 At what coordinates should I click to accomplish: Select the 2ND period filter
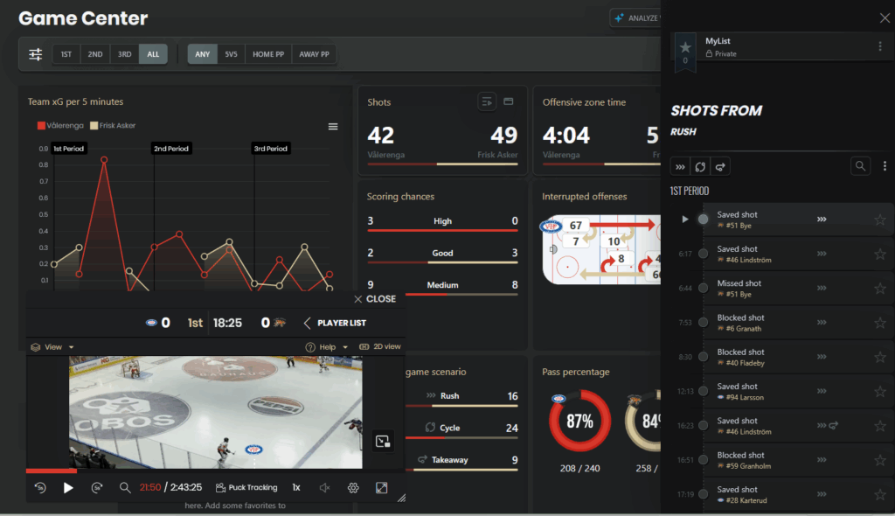(x=95, y=54)
